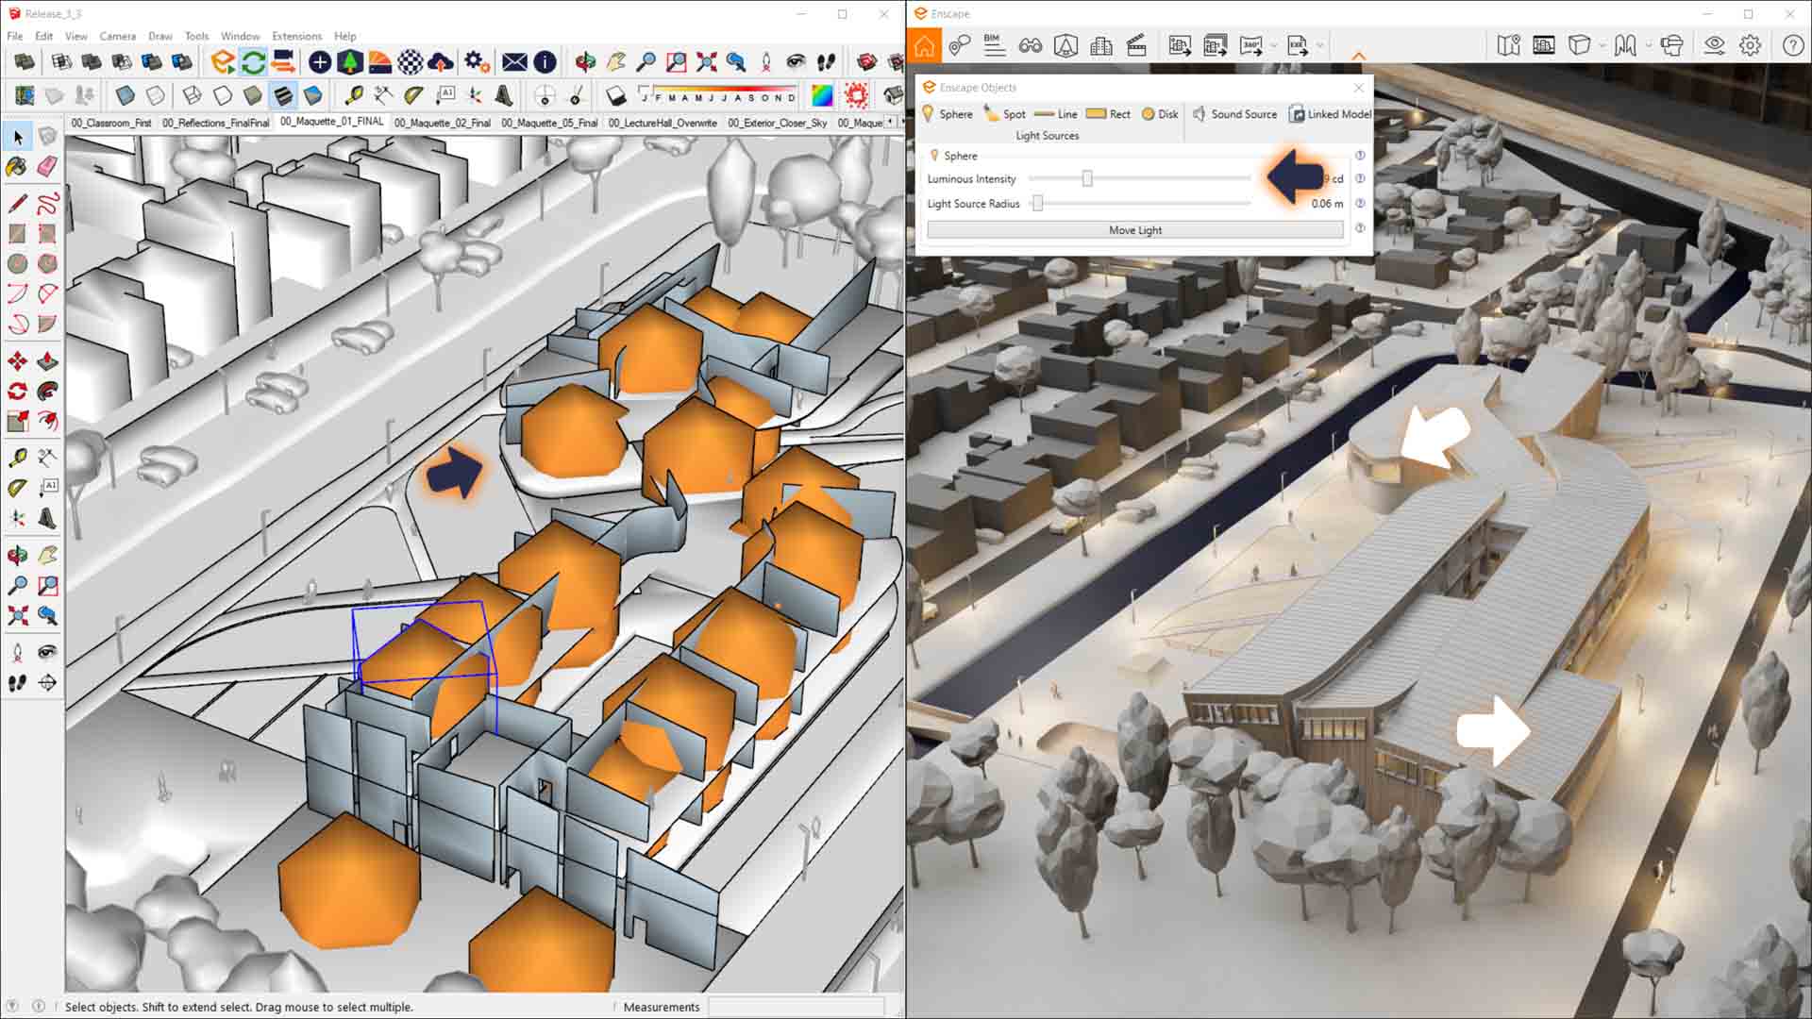The width and height of the screenshot is (1812, 1019).
Task: Add a Sound Source object
Action: [1234, 114]
